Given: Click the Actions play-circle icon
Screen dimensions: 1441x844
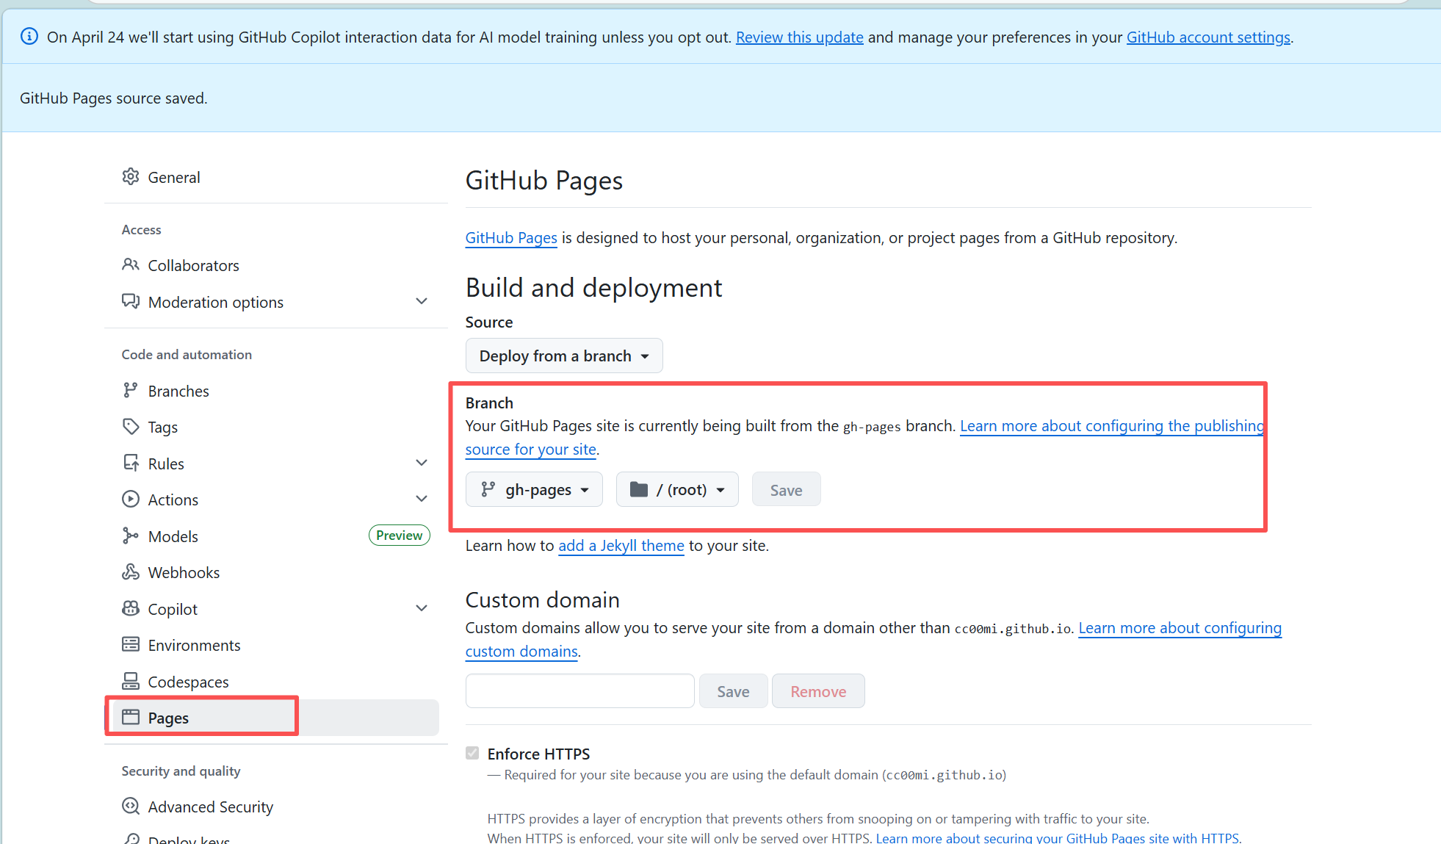Looking at the screenshot, I should click(x=131, y=499).
